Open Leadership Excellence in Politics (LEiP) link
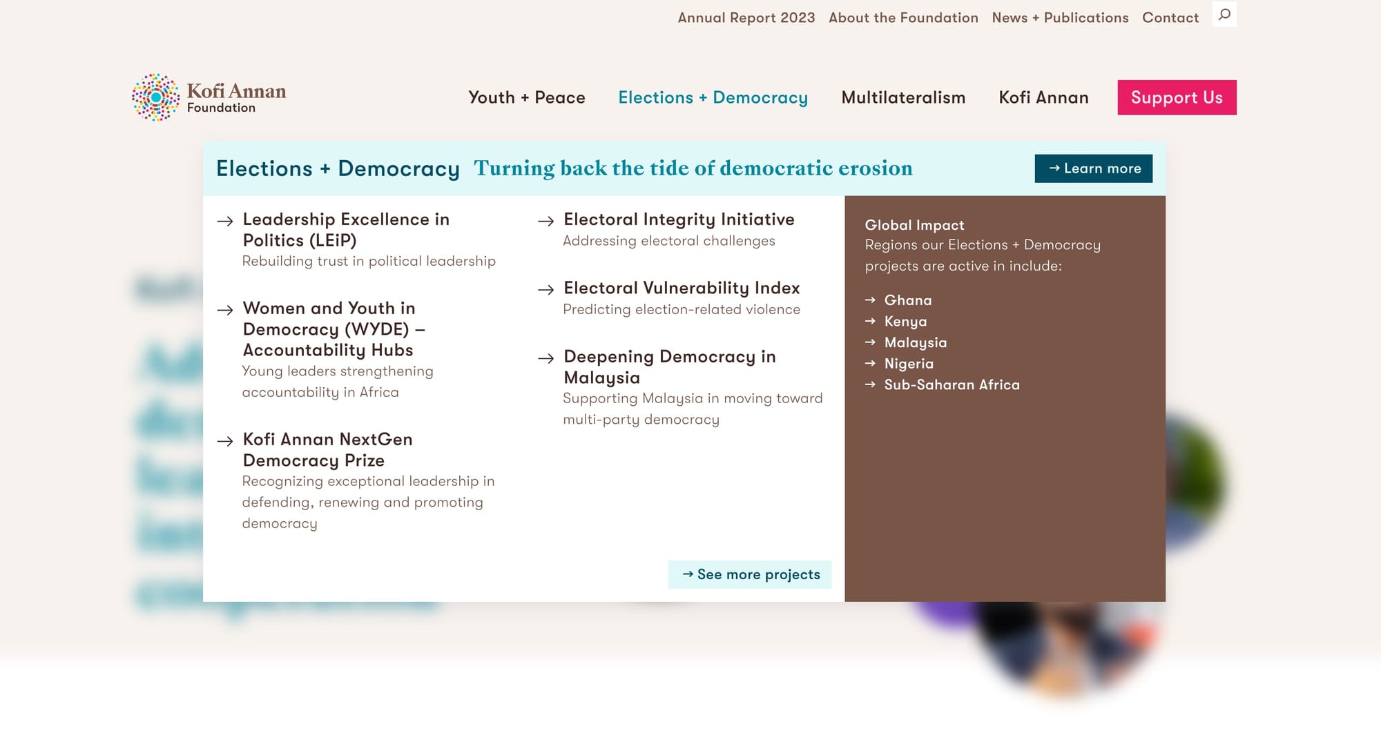This screenshot has height=731, width=1381. click(346, 230)
